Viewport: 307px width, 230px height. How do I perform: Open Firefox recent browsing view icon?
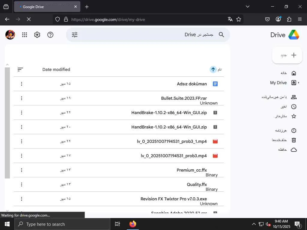[6, 7]
